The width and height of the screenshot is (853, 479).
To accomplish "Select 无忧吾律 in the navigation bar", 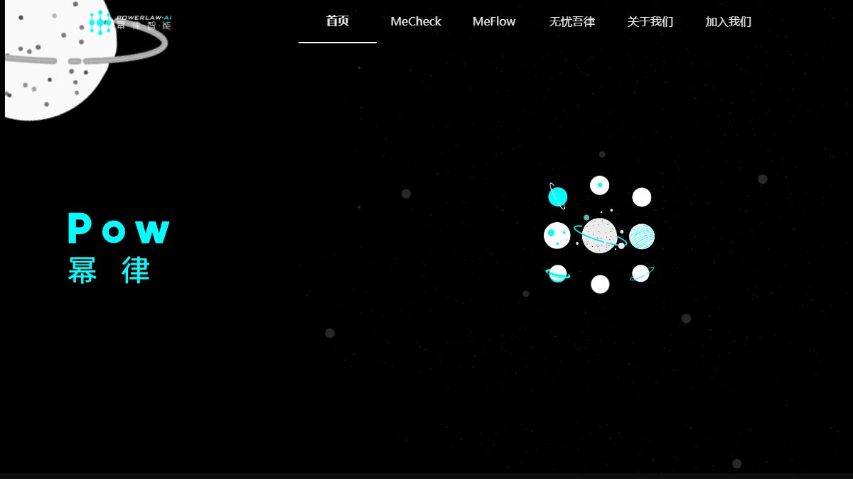I will [x=572, y=21].
